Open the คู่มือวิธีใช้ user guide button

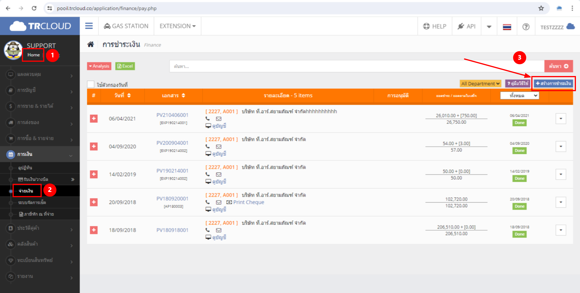pos(518,84)
